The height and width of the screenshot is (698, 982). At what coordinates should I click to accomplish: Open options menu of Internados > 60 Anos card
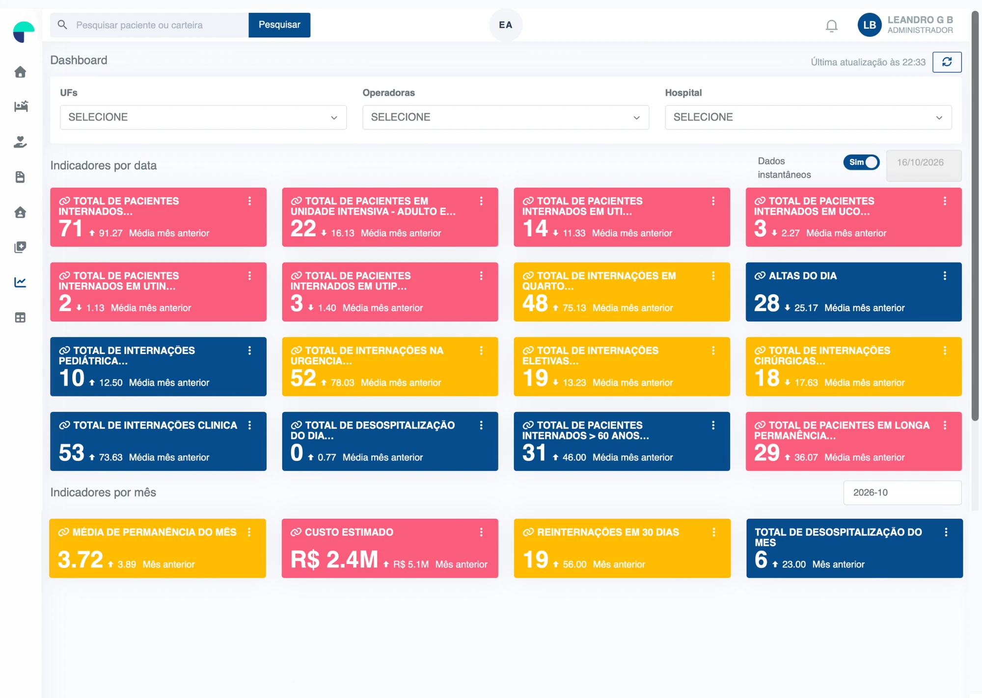click(x=713, y=425)
